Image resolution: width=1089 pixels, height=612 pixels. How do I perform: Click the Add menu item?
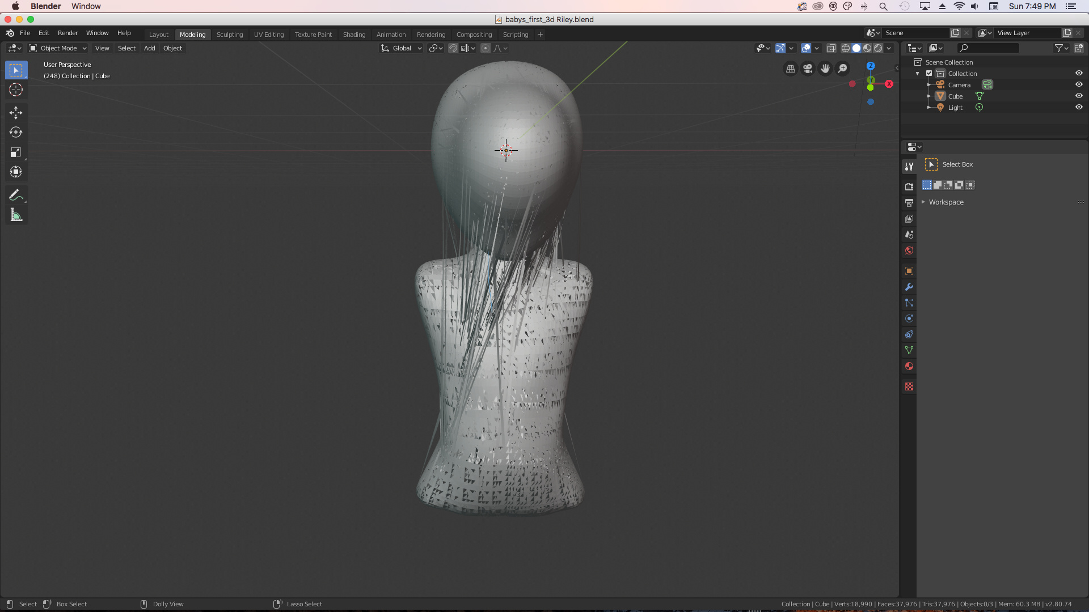click(149, 48)
